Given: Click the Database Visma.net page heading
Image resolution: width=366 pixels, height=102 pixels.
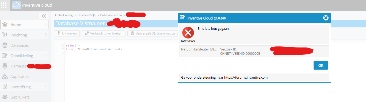Looking at the screenshot, I should click(x=80, y=23).
